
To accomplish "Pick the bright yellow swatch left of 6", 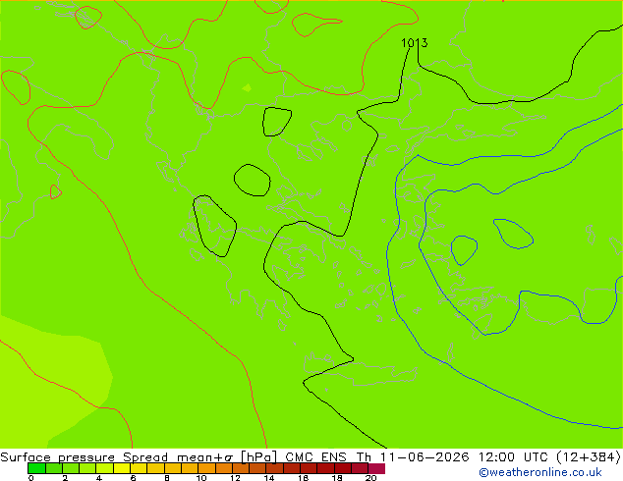I will click(122, 468).
